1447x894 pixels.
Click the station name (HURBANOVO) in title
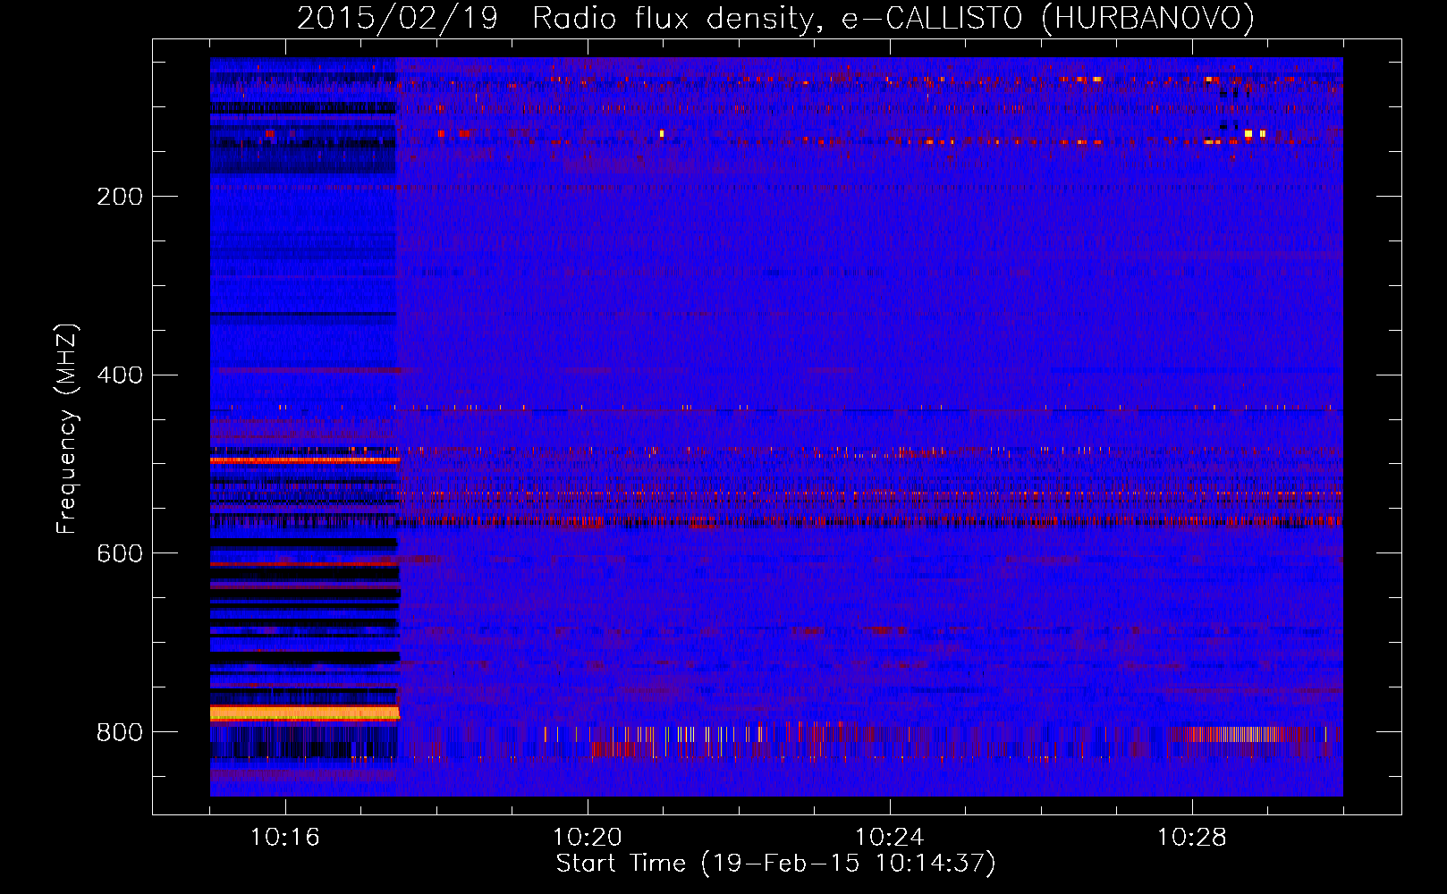[1148, 18]
